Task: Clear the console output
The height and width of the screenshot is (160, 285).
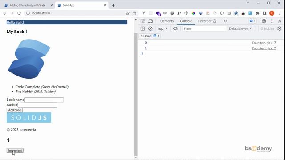Action: coord(151,28)
